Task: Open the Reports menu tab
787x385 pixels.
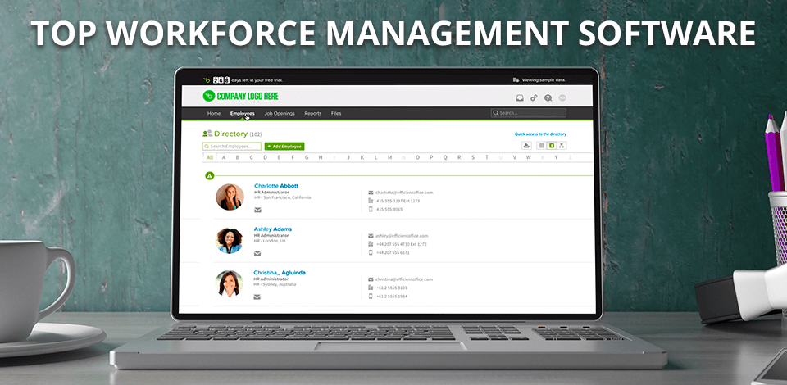Action: (x=312, y=113)
